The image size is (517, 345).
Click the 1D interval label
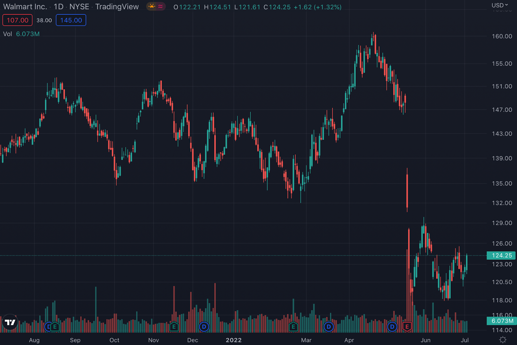point(58,7)
